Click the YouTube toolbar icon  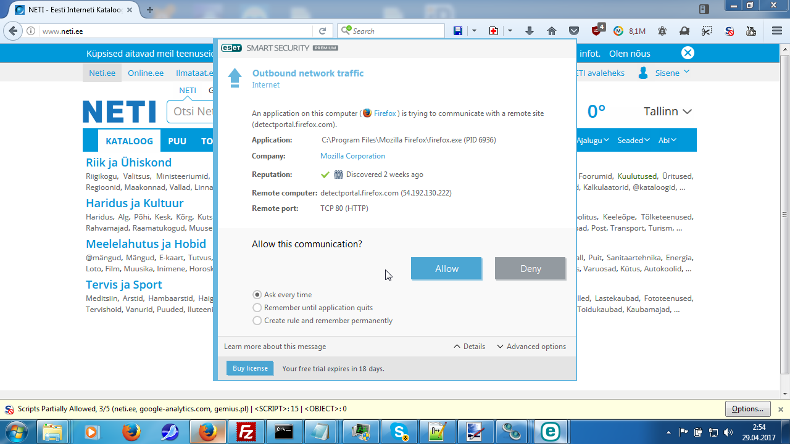[x=751, y=31]
